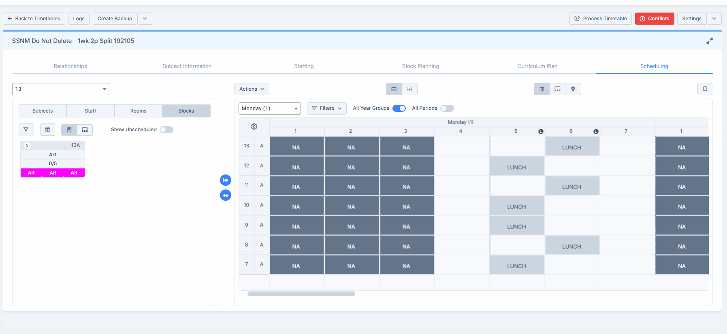Click the filter funnel icon in the Blocks panel
Image resolution: width=727 pixels, height=334 pixels.
pyautogui.click(x=26, y=130)
